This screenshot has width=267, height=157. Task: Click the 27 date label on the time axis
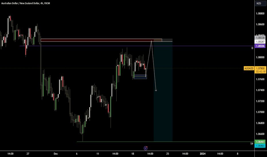tap(28, 154)
